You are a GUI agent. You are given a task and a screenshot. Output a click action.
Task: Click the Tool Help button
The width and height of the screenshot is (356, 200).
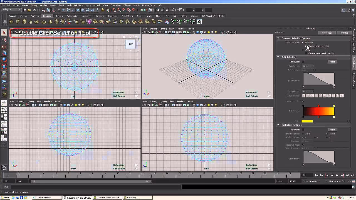pyautogui.click(x=344, y=33)
